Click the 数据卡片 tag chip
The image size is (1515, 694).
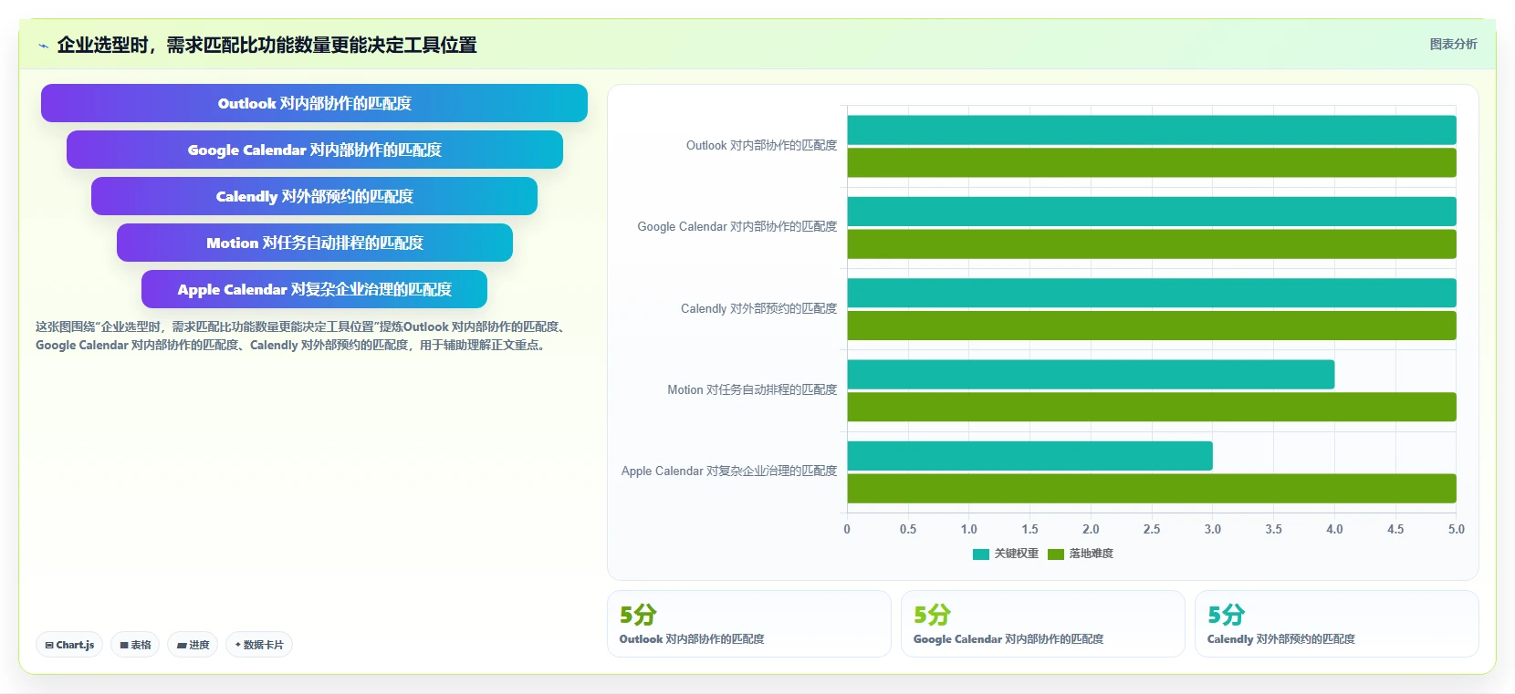pyautogui.click(x=259, y=645)
